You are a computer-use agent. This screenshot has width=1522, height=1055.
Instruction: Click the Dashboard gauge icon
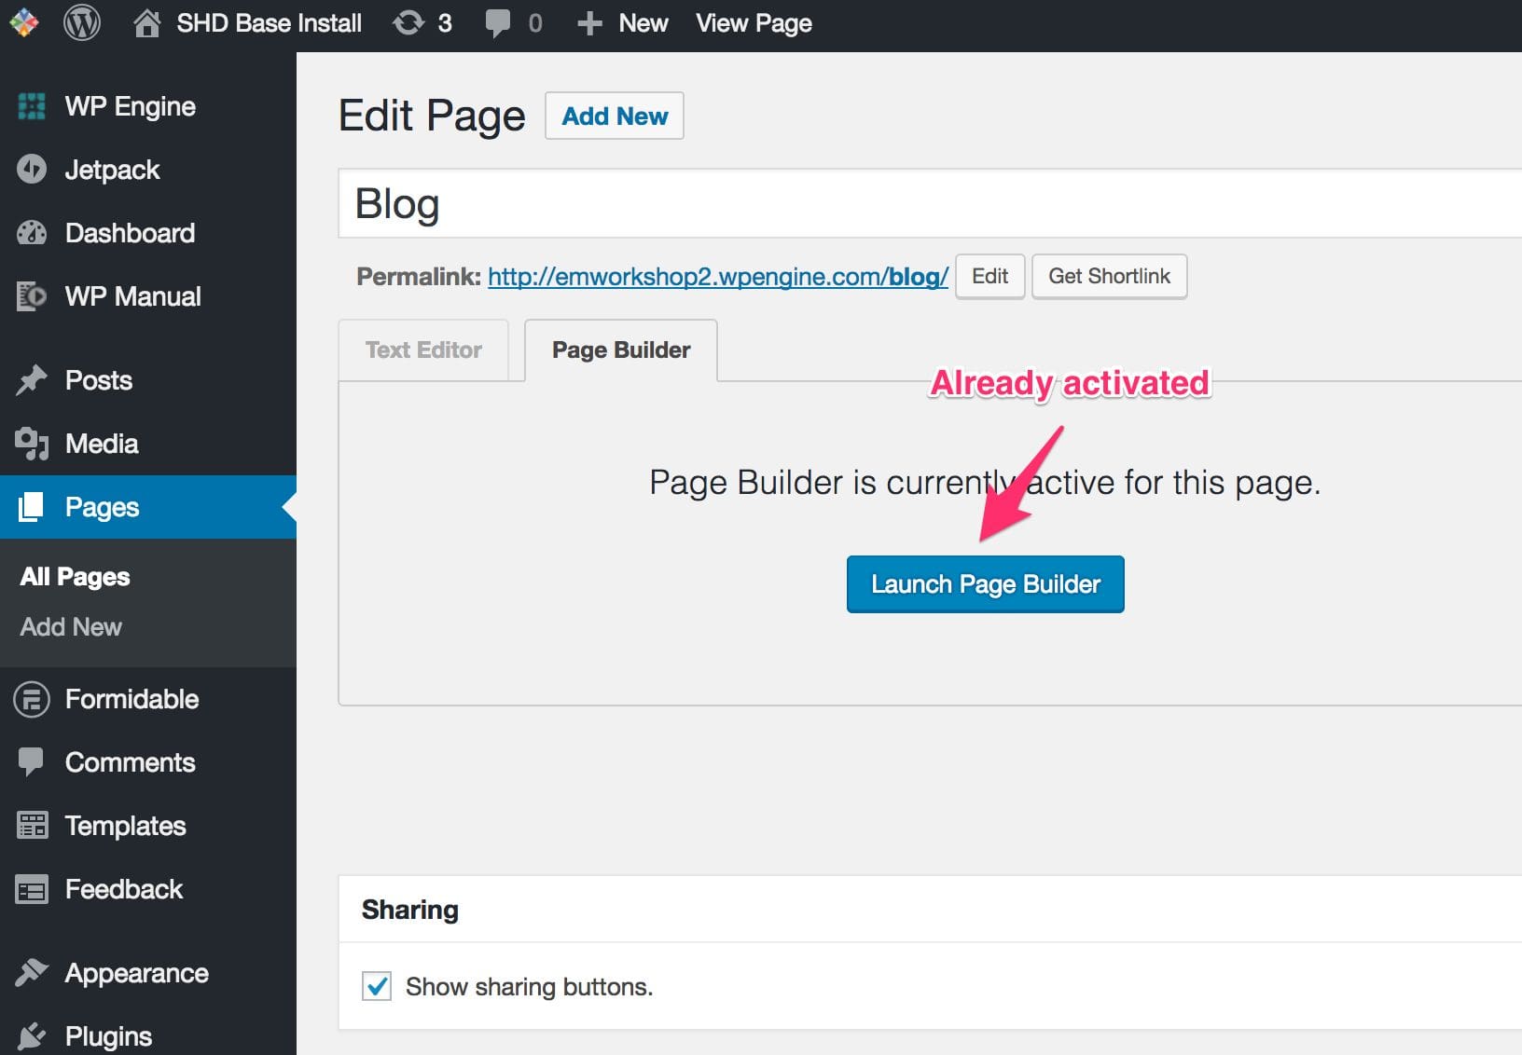click(32, 233)
